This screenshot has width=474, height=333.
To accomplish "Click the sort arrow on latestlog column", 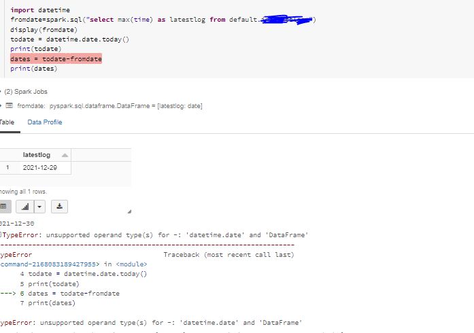I will 65,156.
